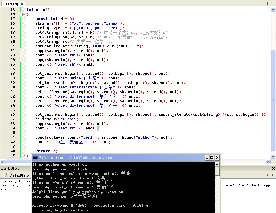The width and height of the screenshot is (276, 213).
Task: Click the editor vertical scrollbar thumb
Action: 273,100
